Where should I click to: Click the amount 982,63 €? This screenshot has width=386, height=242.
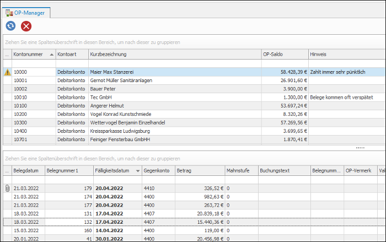(214, 197)
